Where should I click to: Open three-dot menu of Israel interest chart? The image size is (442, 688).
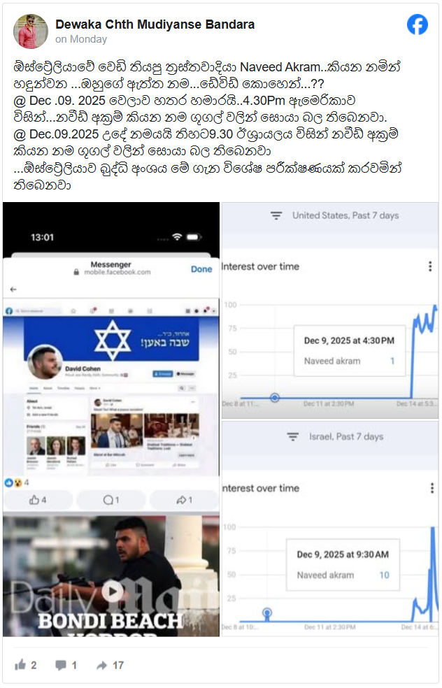(432, 488)
